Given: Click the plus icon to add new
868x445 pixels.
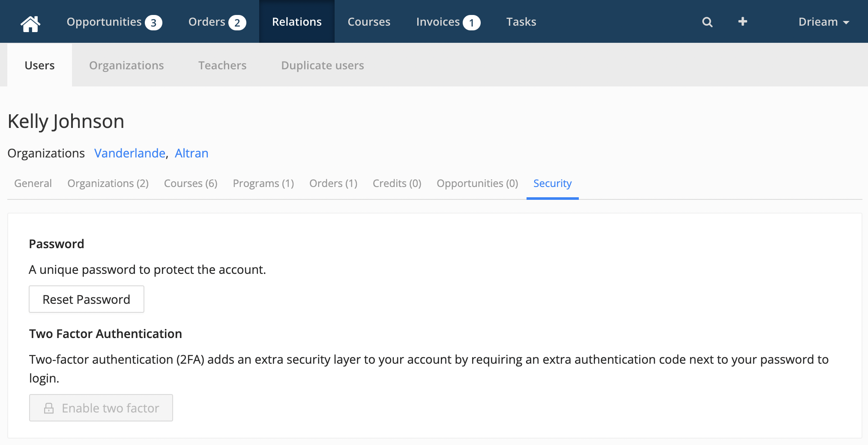Looking at the screenshot, I should tap(743, 21).
